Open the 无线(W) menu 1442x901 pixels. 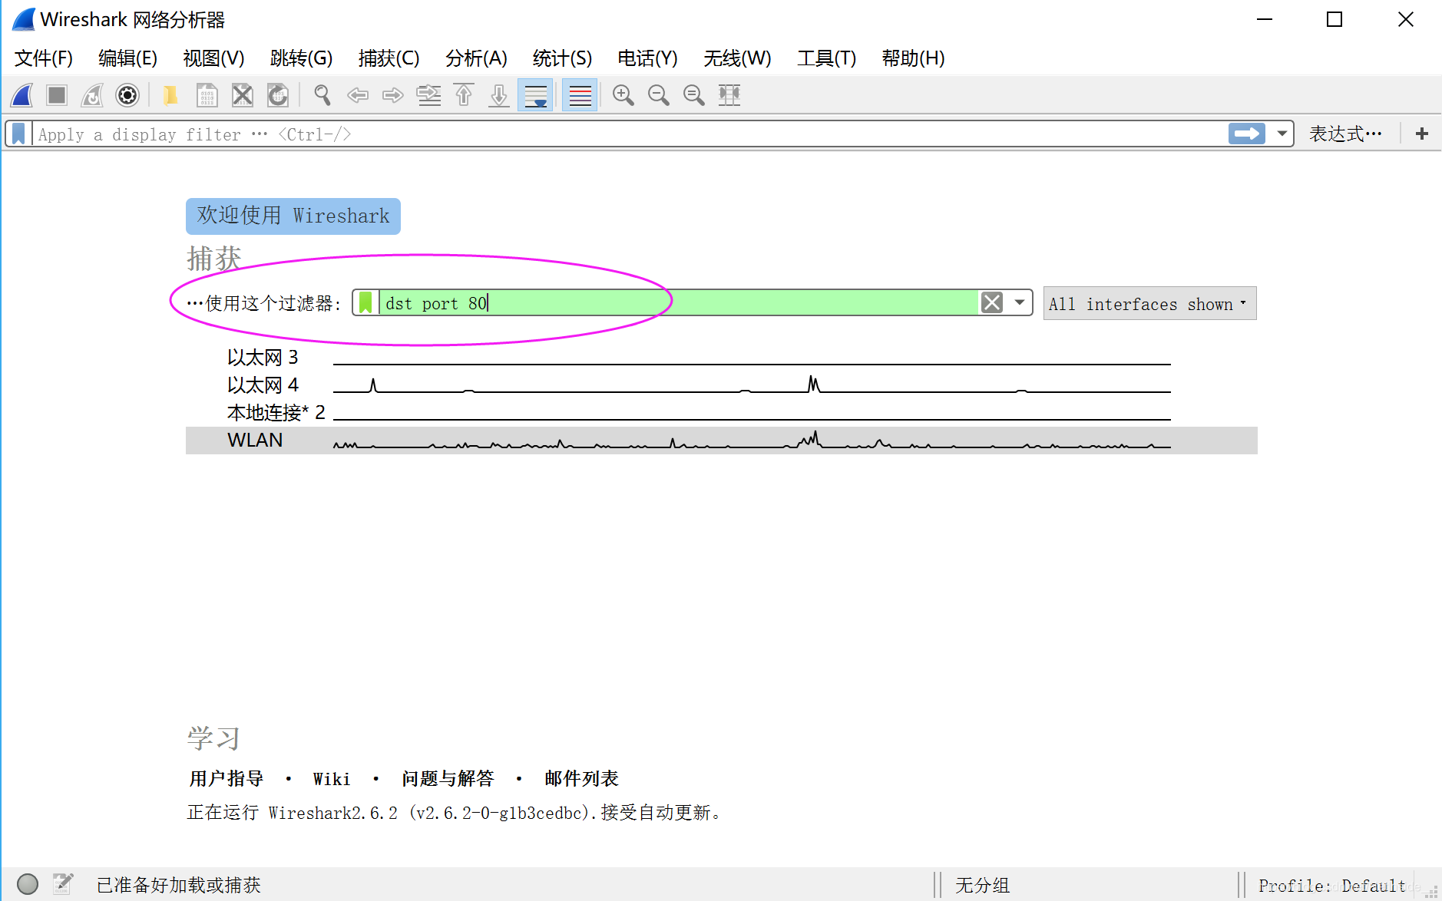click(x=738, y=58)
